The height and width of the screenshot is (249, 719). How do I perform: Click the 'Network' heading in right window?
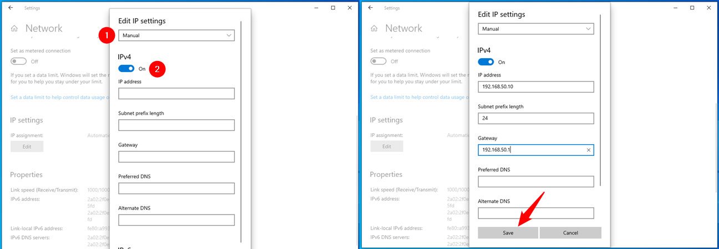point(404,28)
